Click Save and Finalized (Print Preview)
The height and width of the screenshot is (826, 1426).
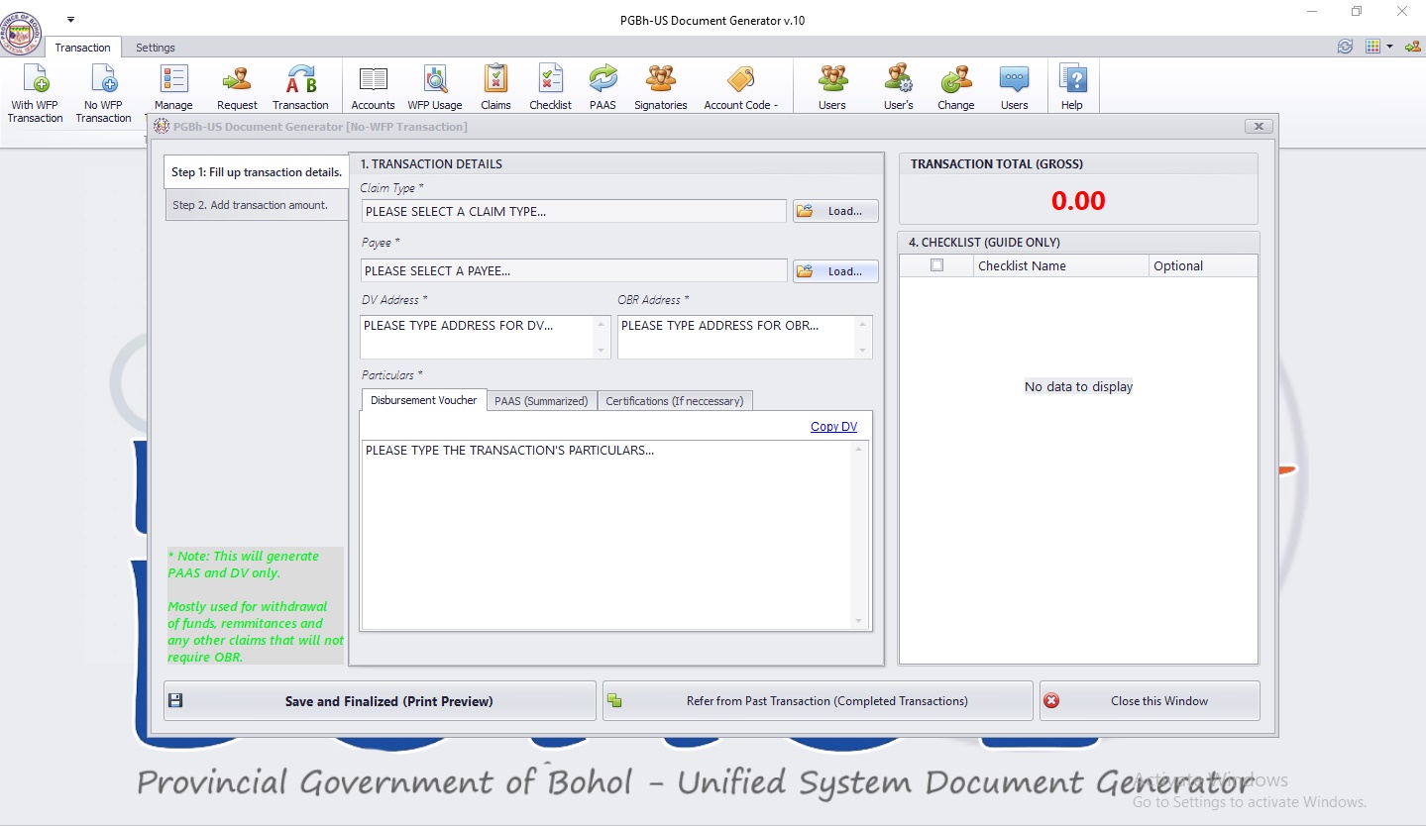[380, 701]
